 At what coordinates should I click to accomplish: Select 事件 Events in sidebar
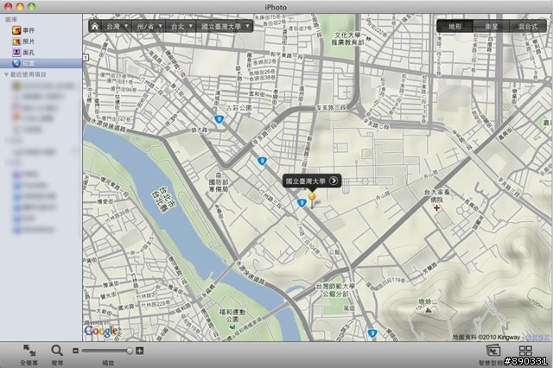[x=41, y=30]
